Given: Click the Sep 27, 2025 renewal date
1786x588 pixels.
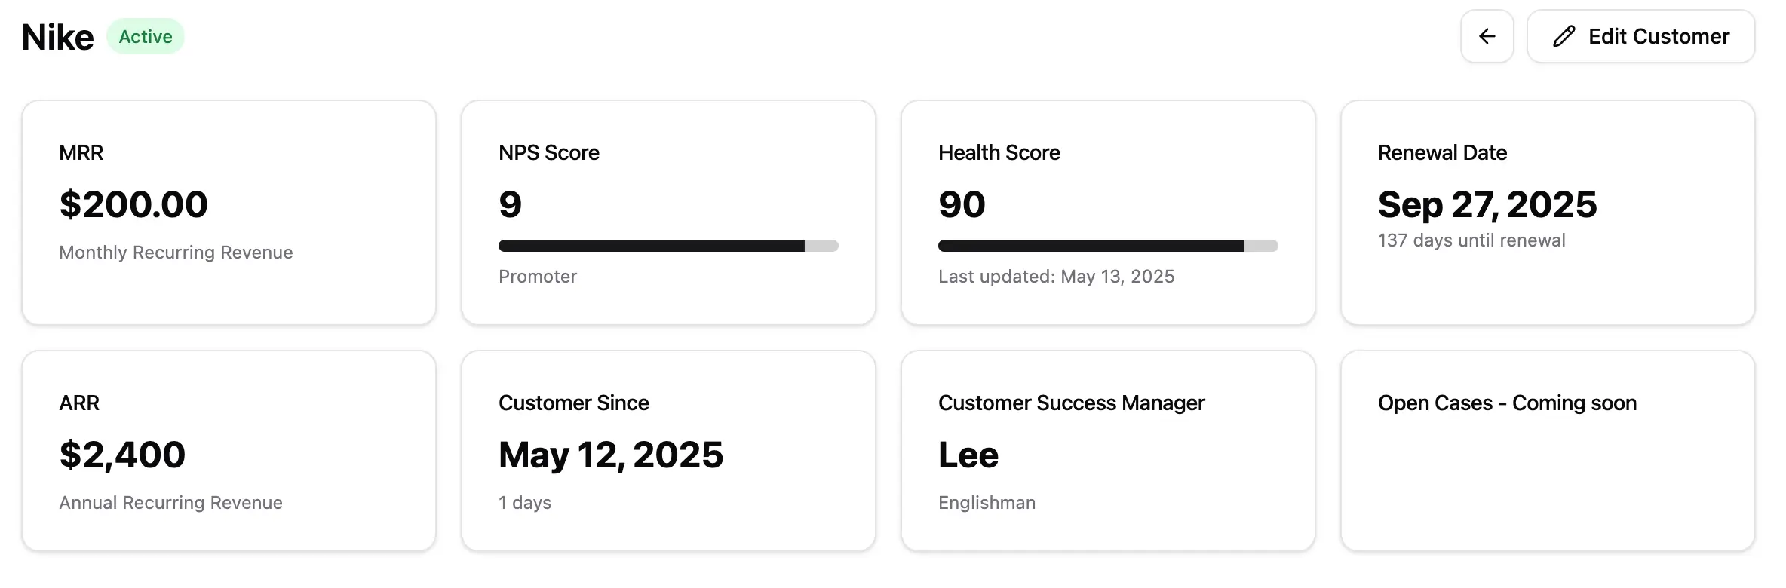Looking at the screenshot, I should click(1487, 204).
